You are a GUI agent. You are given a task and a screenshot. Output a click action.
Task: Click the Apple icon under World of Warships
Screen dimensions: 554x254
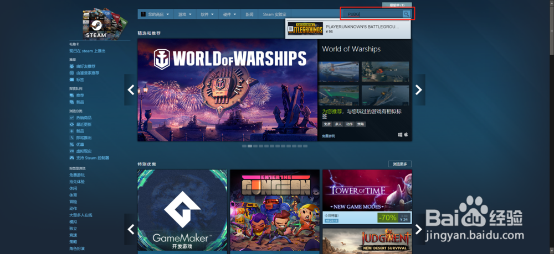(406, 135)
